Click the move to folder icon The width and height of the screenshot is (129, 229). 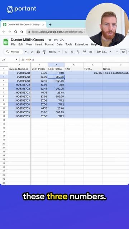pyautogui.click(x=56, y=40)
